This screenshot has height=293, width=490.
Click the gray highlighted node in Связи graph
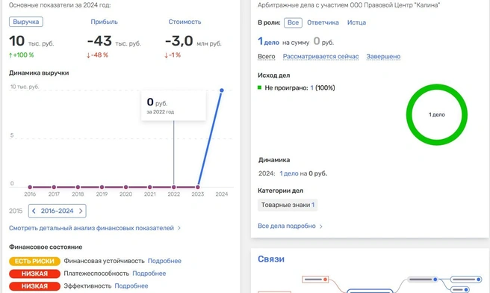pyautogui.click(x=423, y=280)
